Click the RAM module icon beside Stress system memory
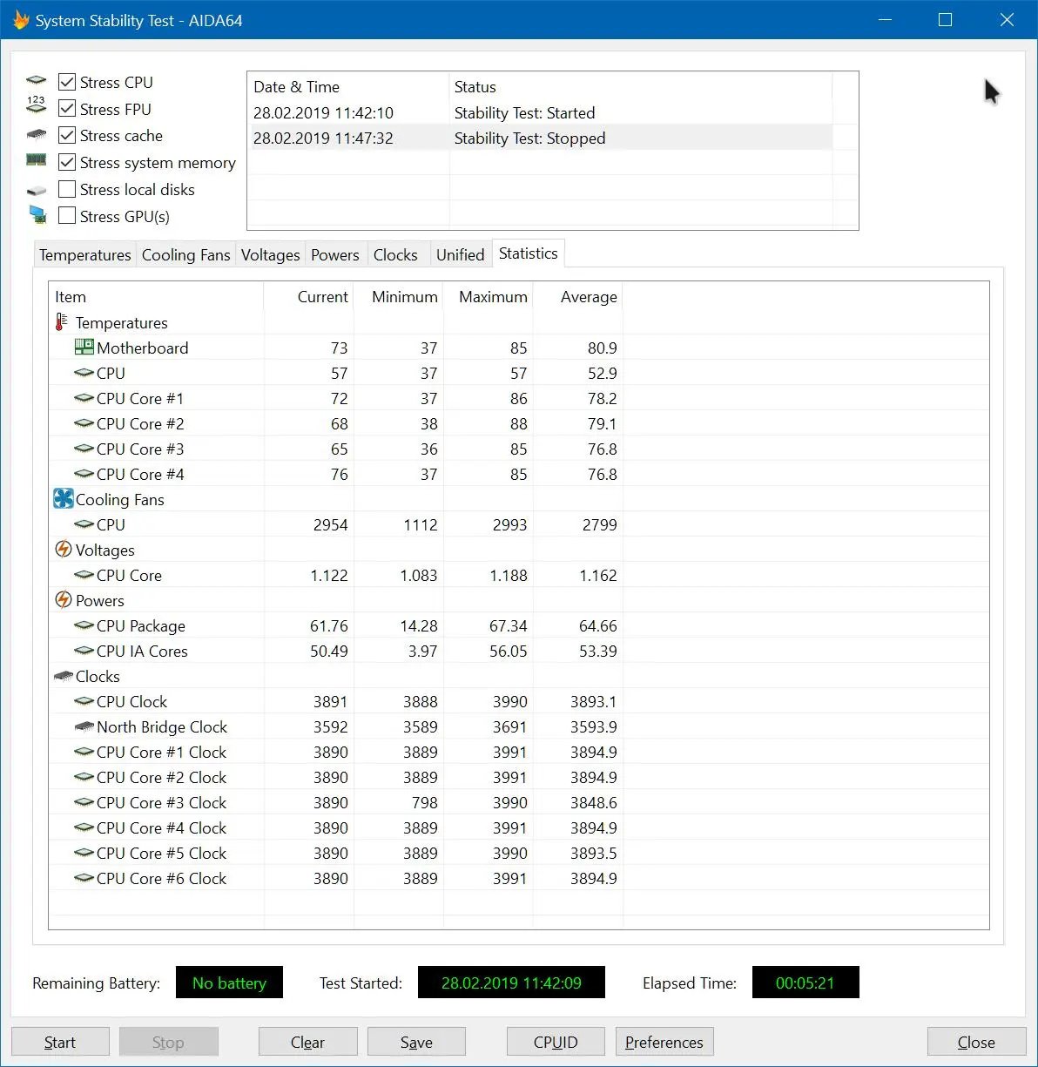This screenshot has width=1038, height=1067. coord(36,160)
